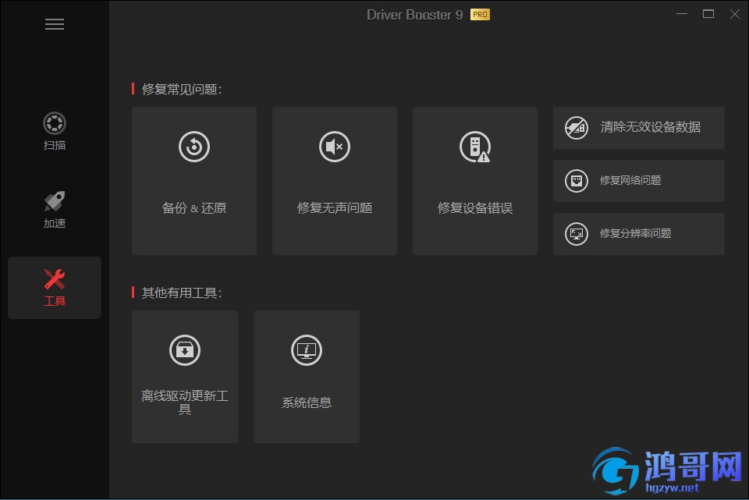Screen dimensions: 749x500
Task: Click the device error warning icon
Action: click(x=475, y=147)
